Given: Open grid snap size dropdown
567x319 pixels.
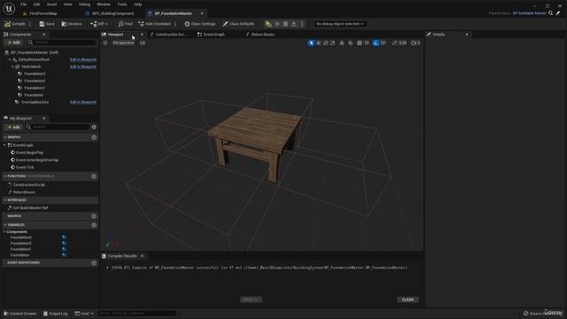Looking at the screenshot, I should point(367,43).
